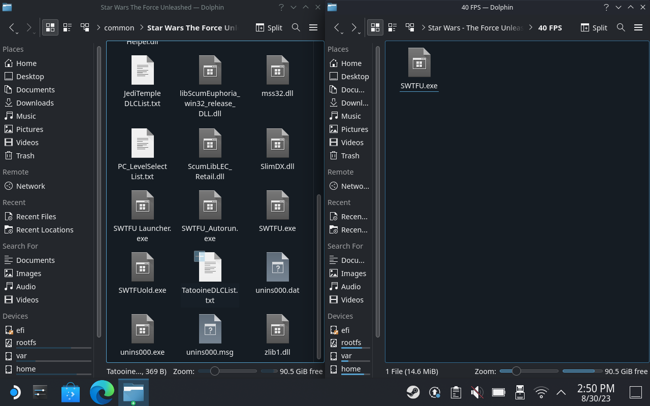Open search in the left Dolphin window
This screenshot has width=650, height=406.
[296, 27]
